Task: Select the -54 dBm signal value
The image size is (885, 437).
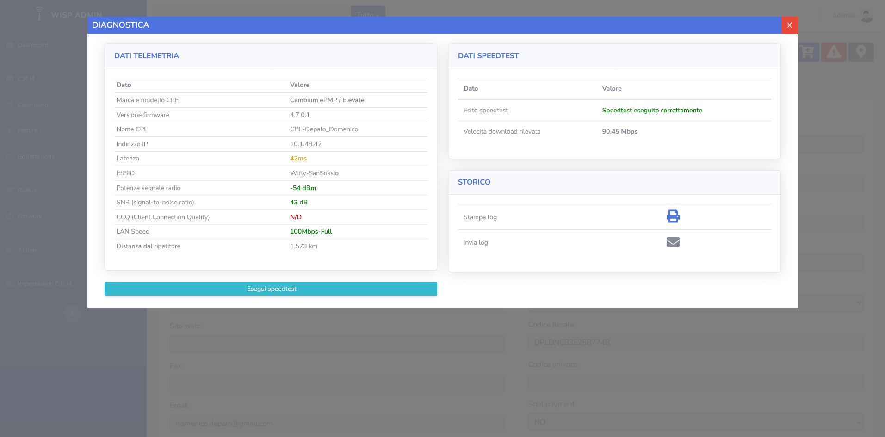Action: point(303,188)
